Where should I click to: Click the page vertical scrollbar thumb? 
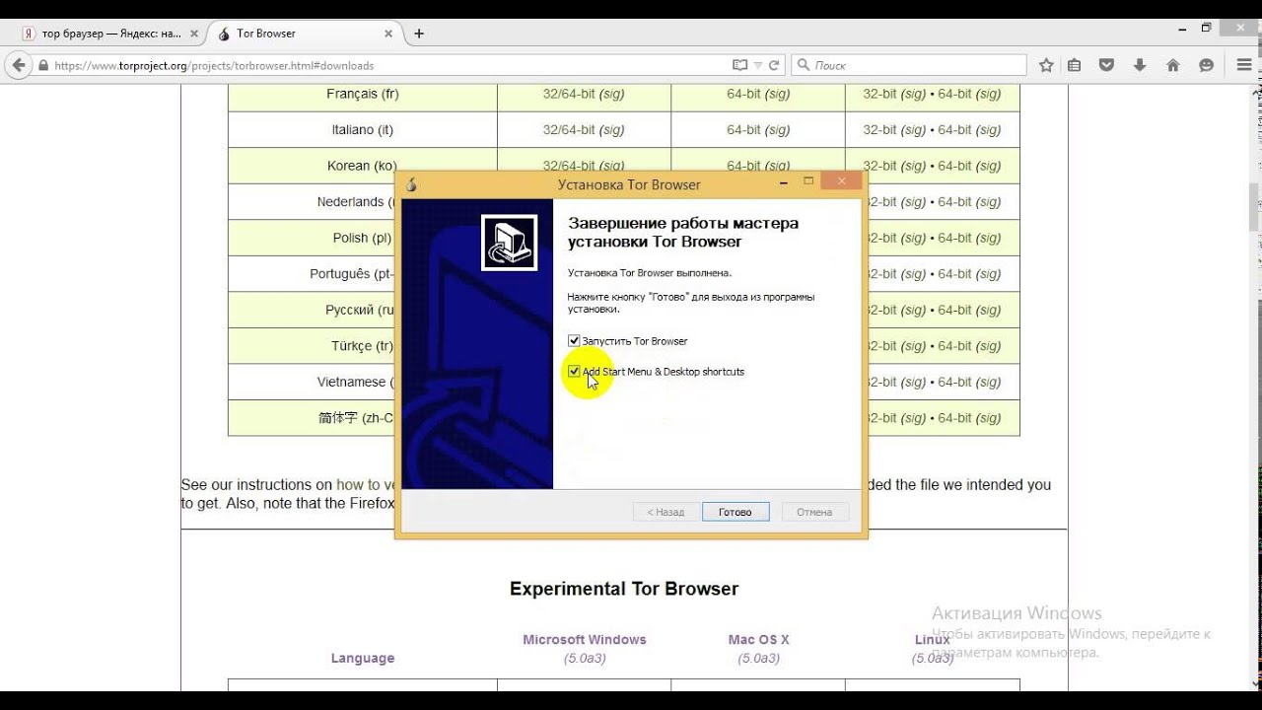[1255, 207]
